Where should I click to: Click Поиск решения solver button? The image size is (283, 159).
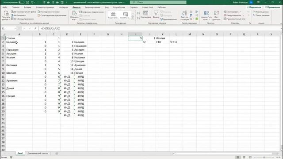[261, 15]
